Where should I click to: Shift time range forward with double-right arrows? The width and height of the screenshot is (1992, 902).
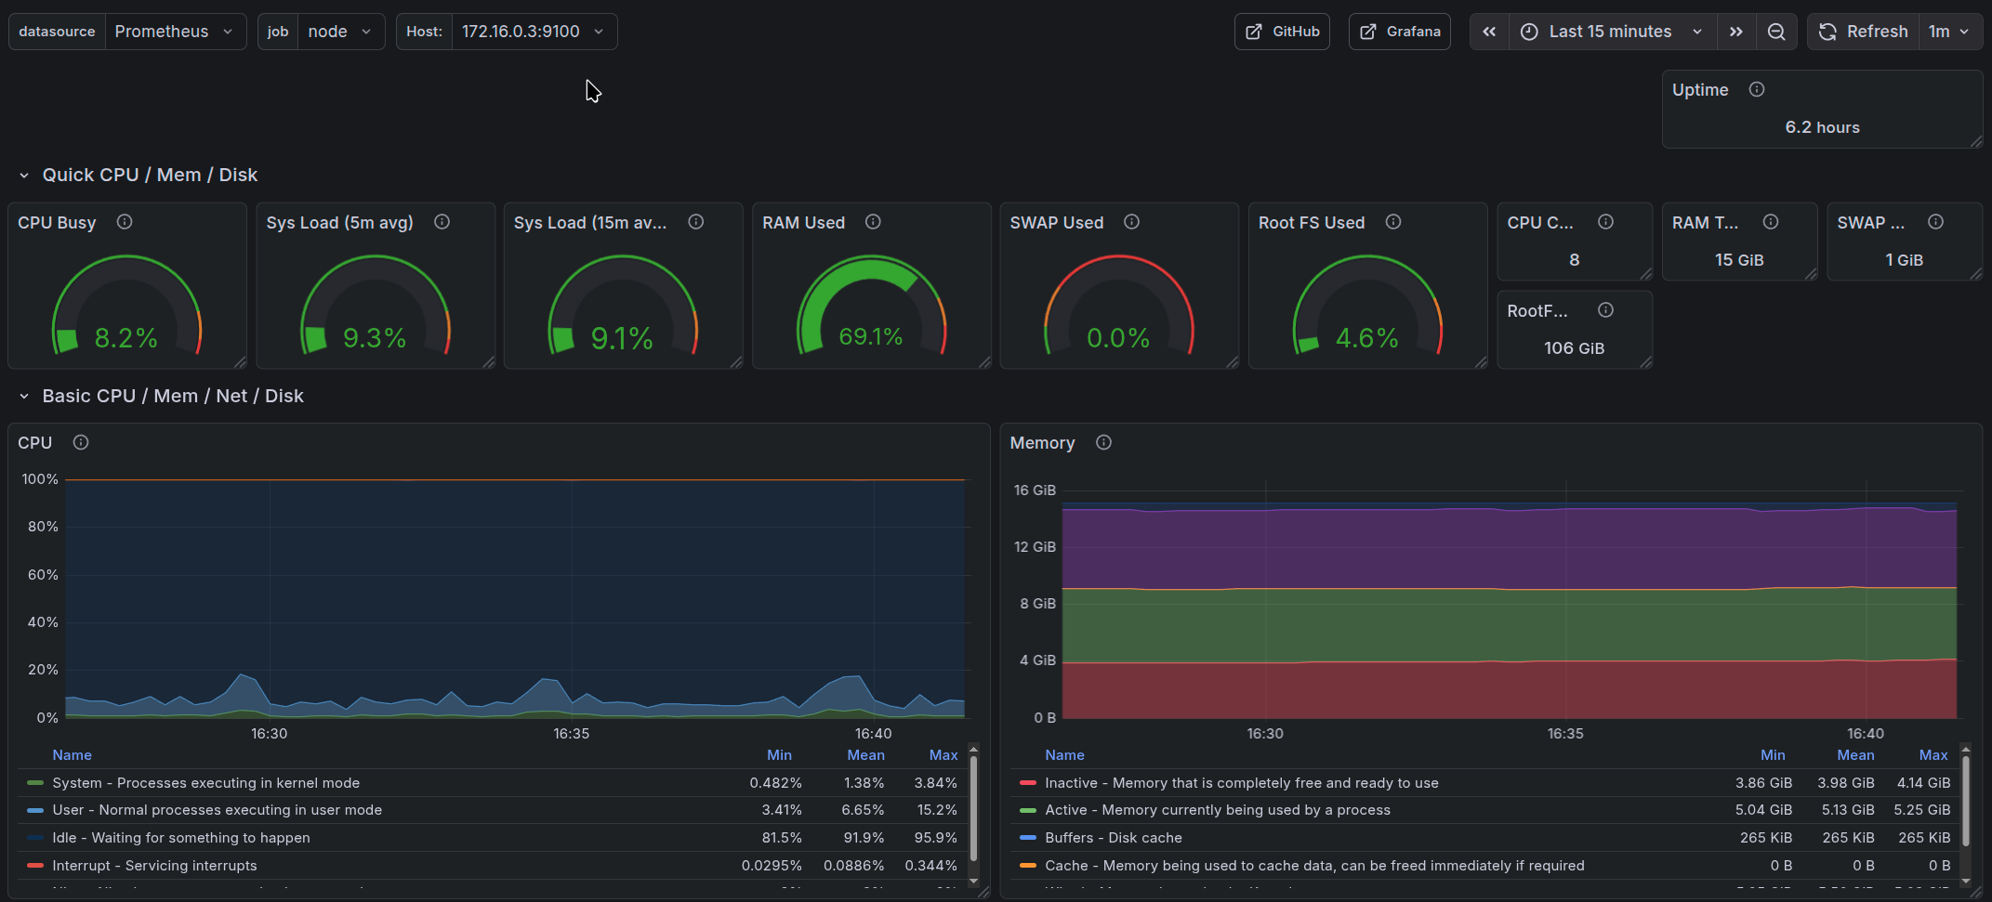1735,32
